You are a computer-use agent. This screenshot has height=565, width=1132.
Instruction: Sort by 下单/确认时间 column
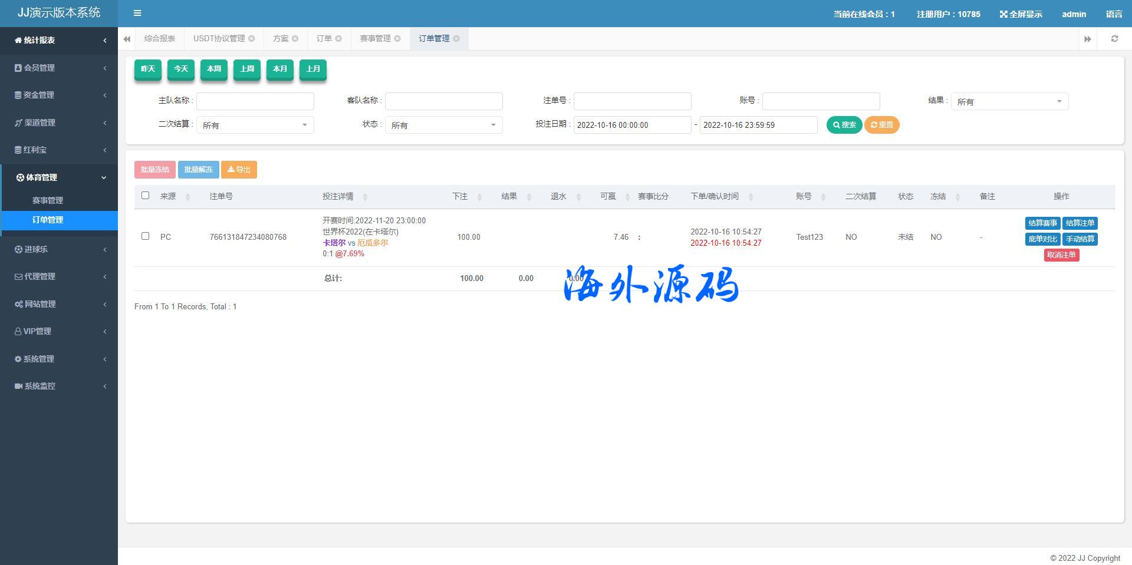(x=751, y=197)
